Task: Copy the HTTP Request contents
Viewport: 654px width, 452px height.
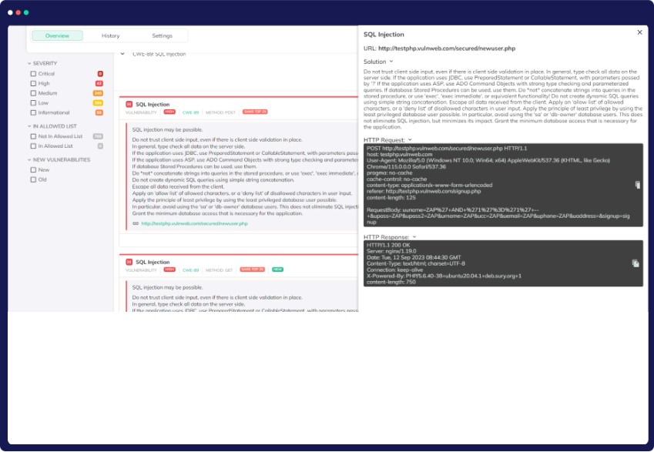Action: click(x=637, y=185)
